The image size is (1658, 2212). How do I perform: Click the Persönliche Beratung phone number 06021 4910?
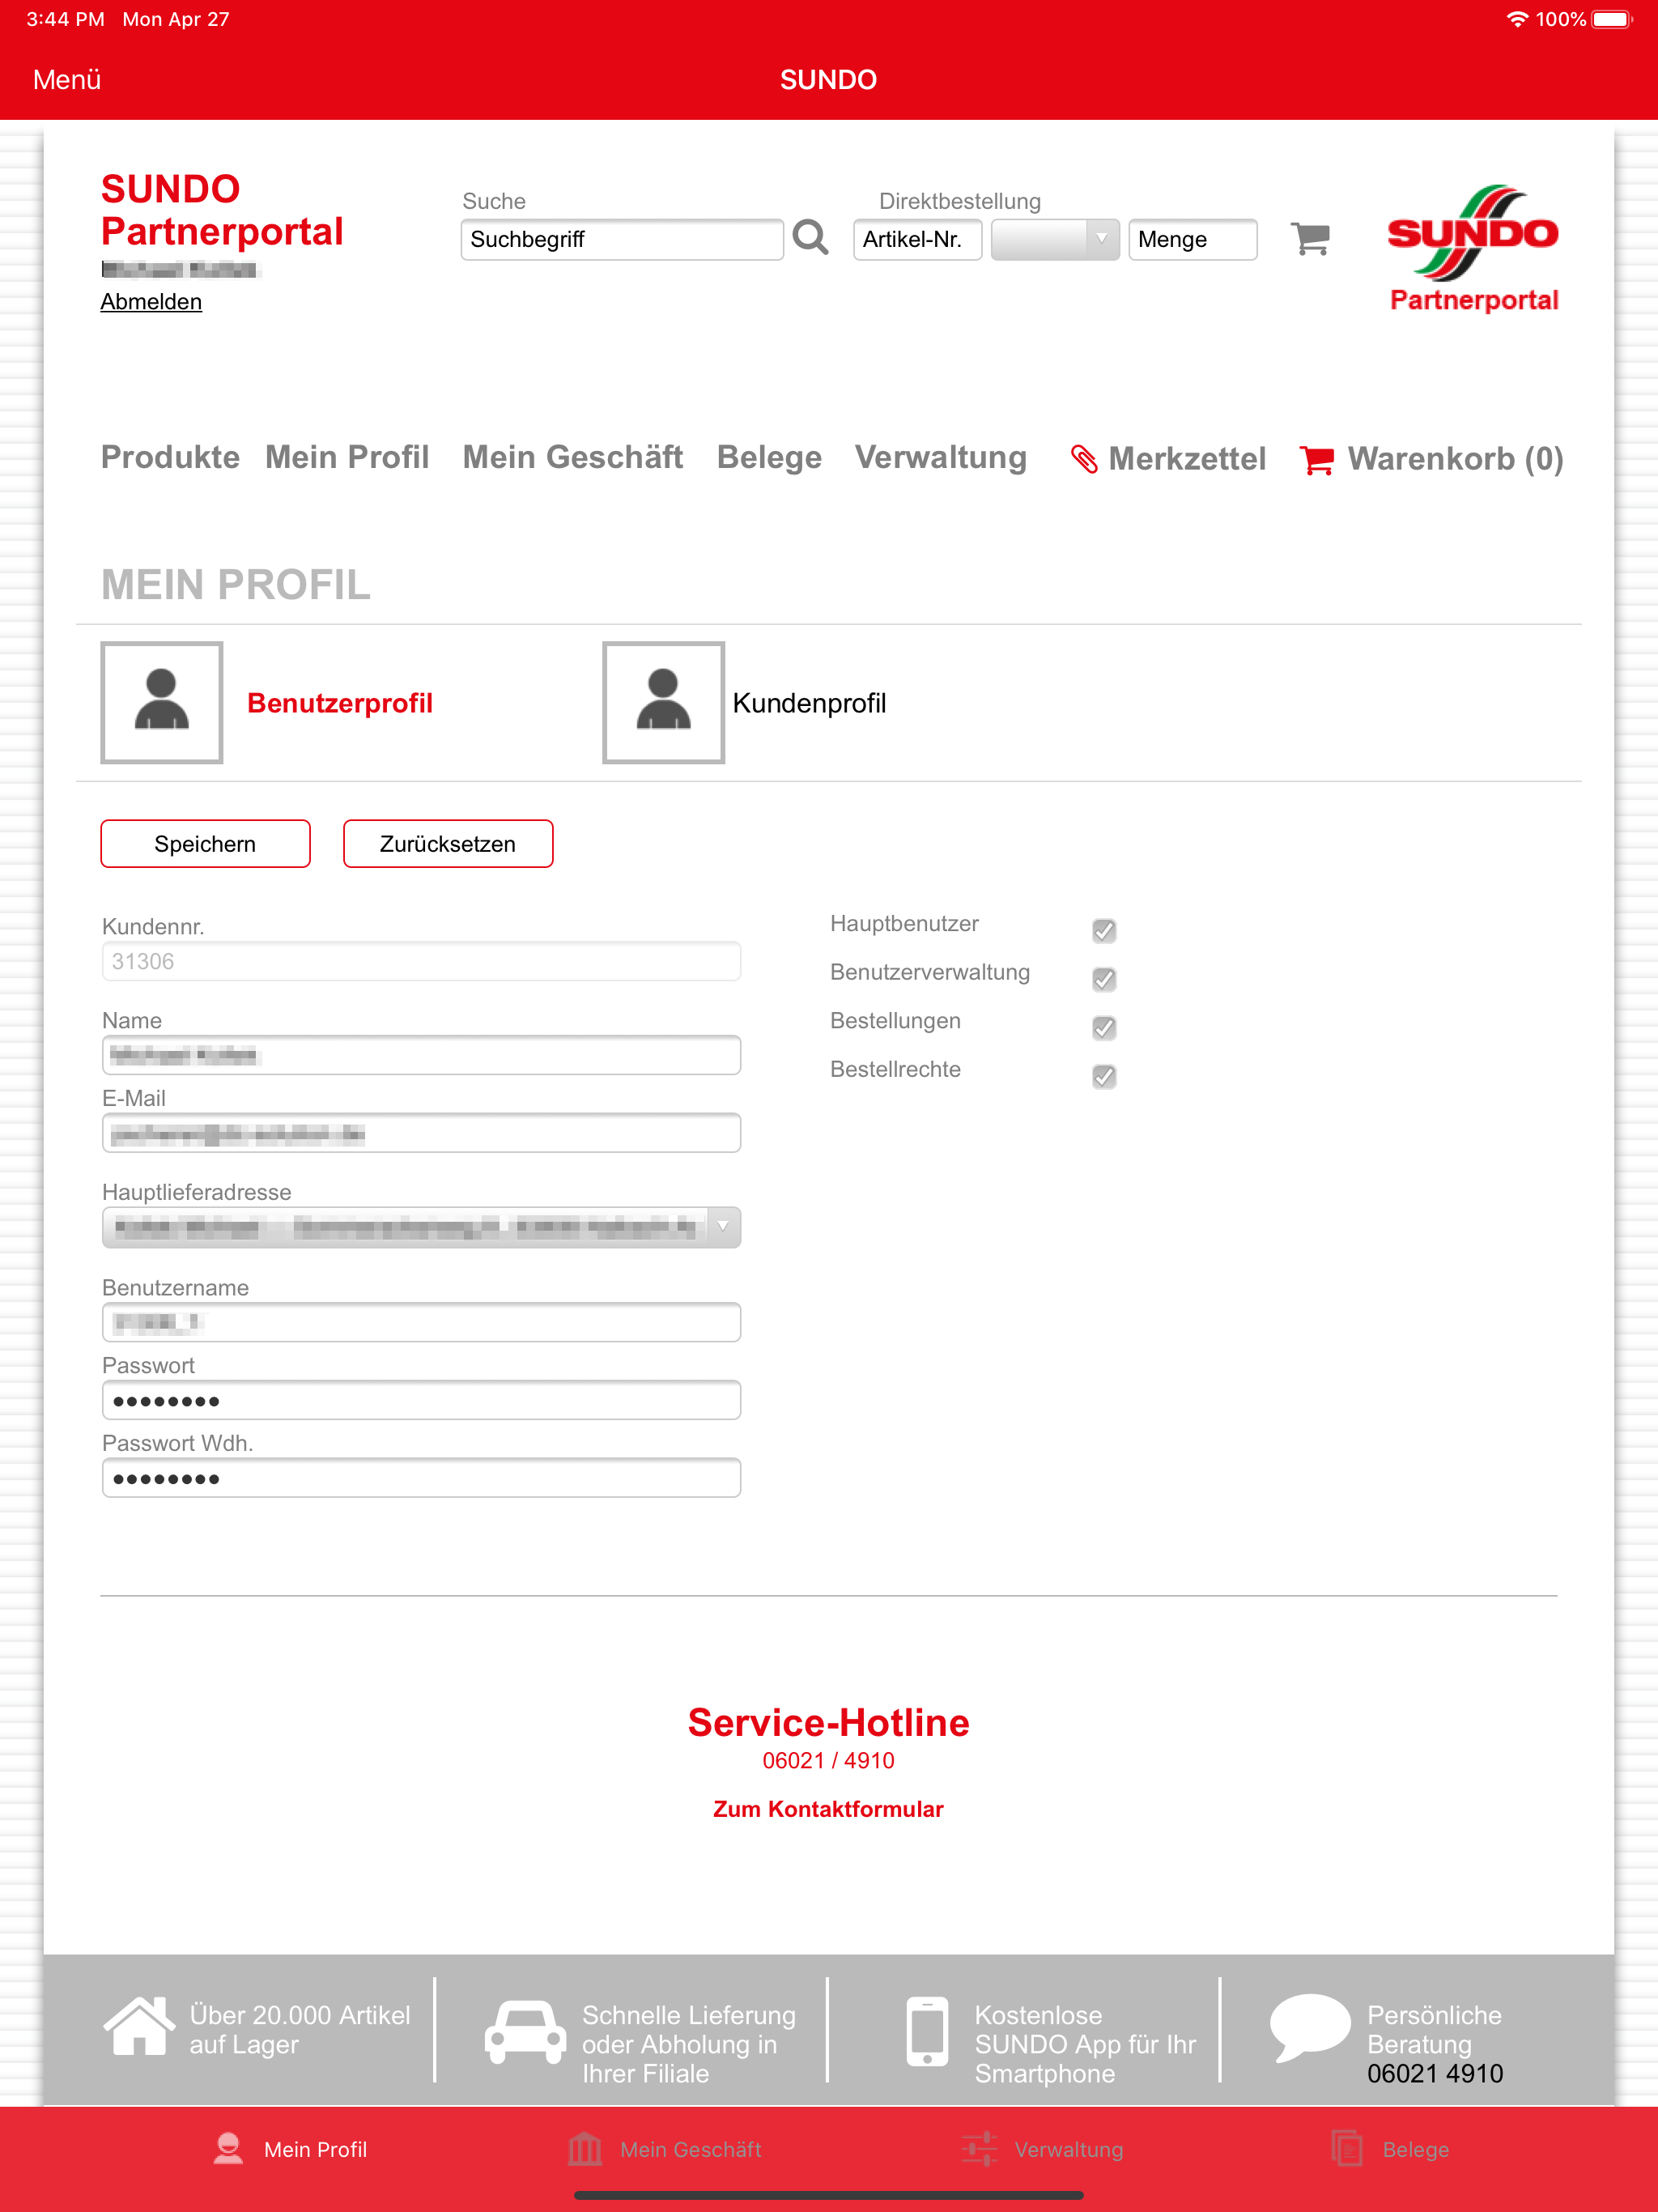click(1435, 2074)
